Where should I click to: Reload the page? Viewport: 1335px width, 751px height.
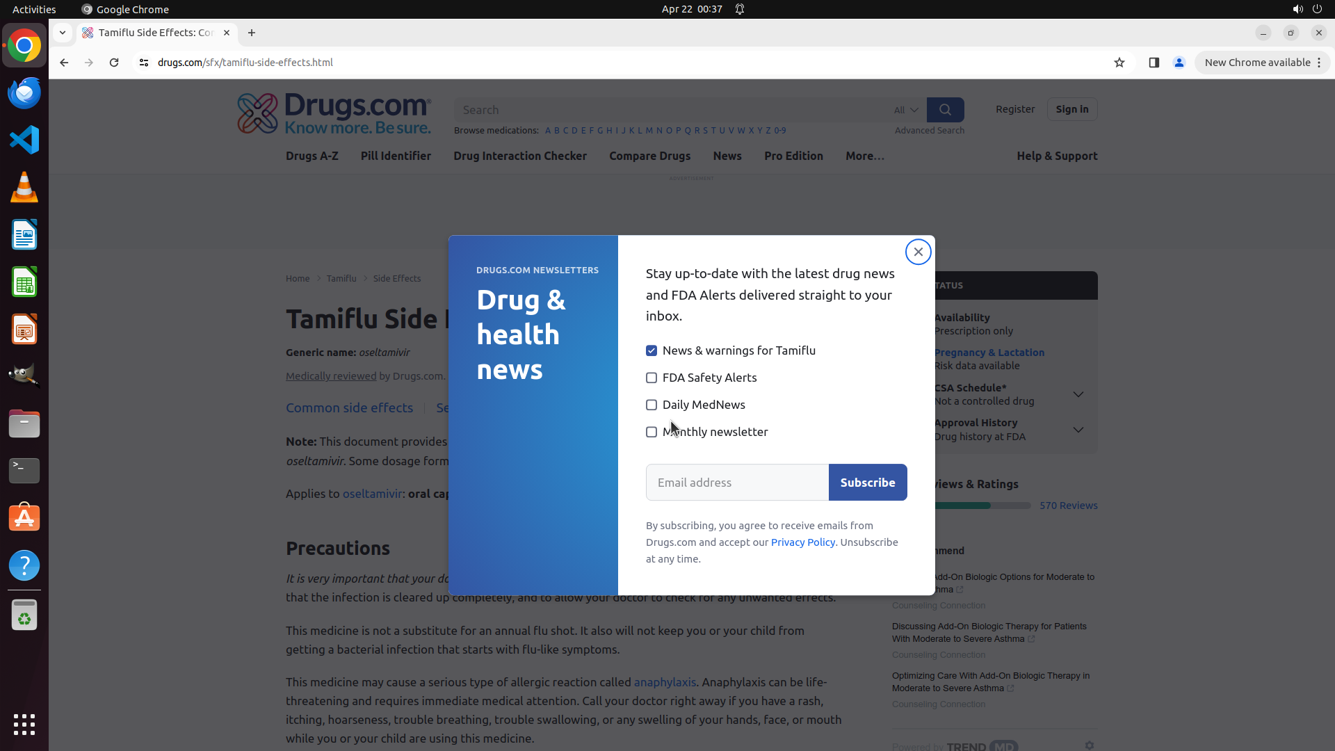pyautogui.click(x=114, y=63)
